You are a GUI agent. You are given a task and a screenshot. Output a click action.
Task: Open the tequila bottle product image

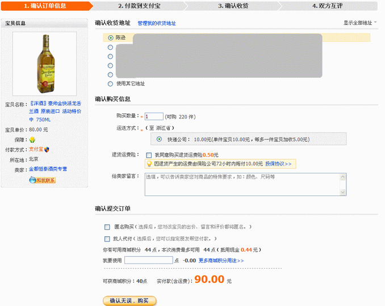[44, 63]
